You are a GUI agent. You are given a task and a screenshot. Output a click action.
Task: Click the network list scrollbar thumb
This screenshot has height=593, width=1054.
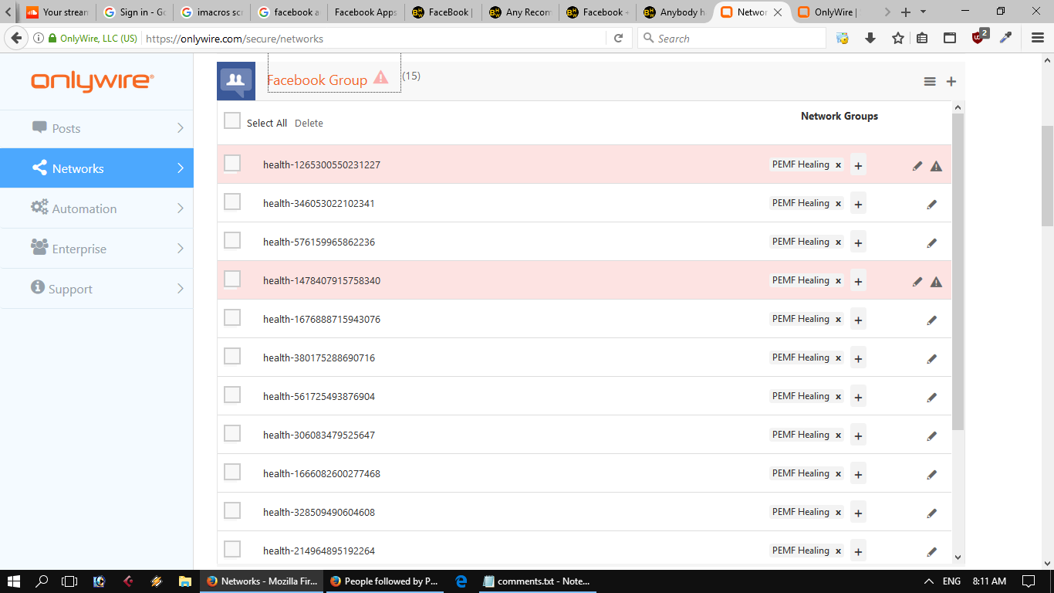pos(958,272)
